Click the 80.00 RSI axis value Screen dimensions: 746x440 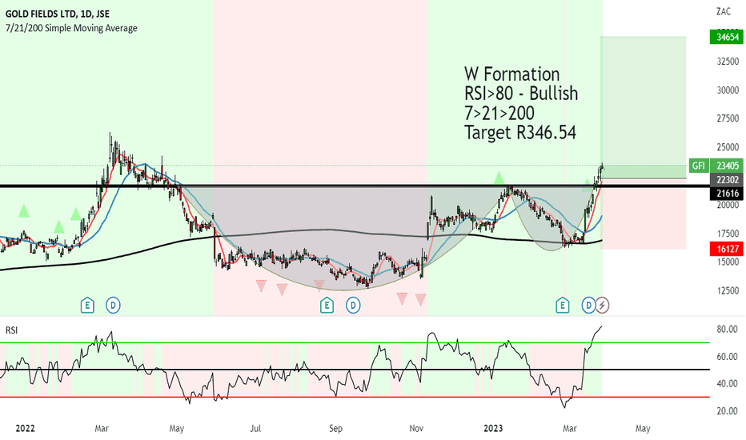point(727,329)
